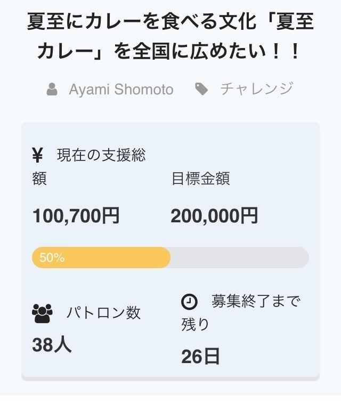
Task: Click the yen icon next to 現在の支援総額
Action: click(37, 156)
